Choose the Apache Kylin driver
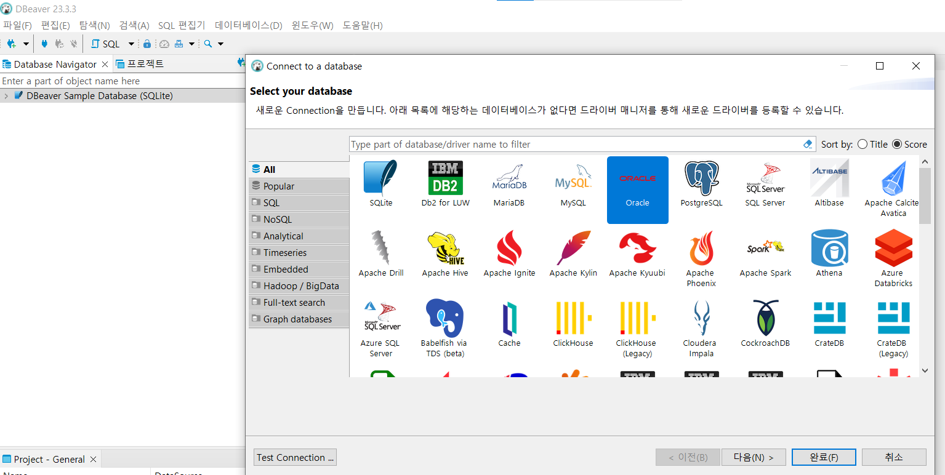 (573, 254)
